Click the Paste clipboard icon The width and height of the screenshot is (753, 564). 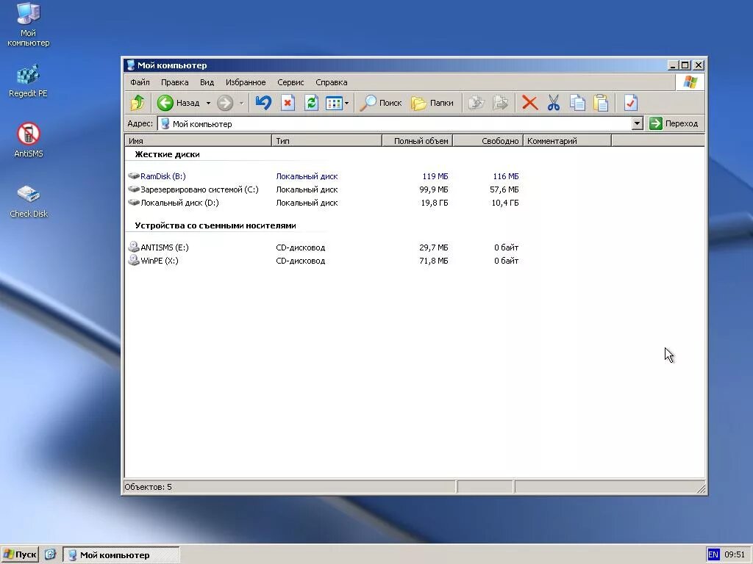click(601, 103)
